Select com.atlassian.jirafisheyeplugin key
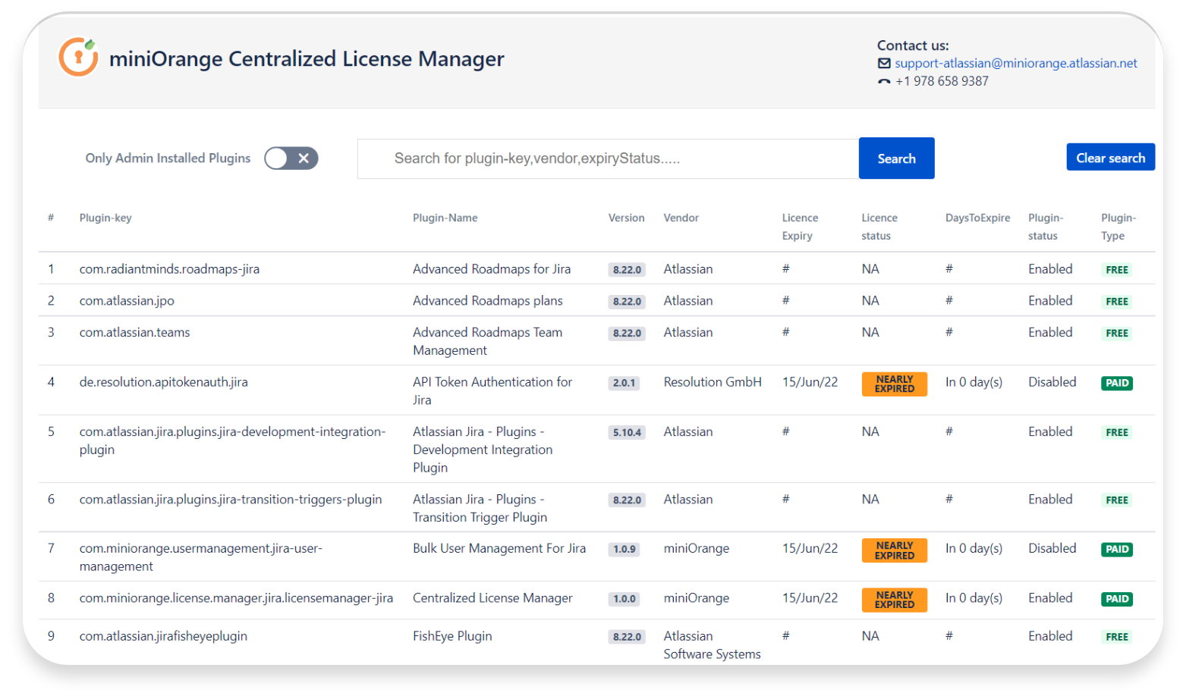The width and height of the screenshot is (1186, 699). (163, 636)
